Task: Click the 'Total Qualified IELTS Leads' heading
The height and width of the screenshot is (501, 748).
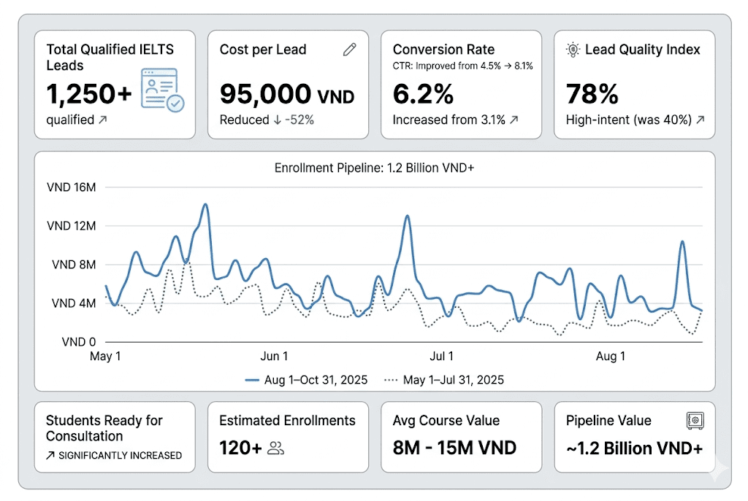Action: [110, 57]
